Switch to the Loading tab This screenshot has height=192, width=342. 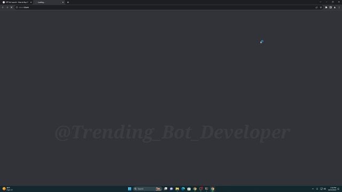[x=49, y=2]
